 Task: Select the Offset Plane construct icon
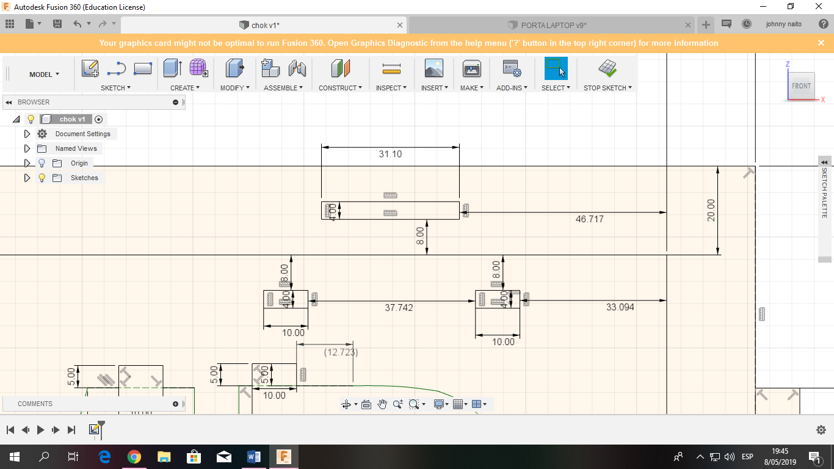(x=341, y=68)
